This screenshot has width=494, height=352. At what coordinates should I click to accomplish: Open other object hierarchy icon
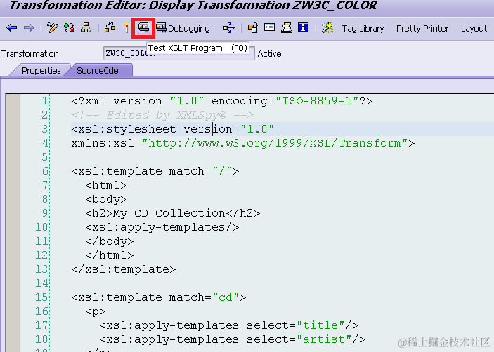[x=86, y=28]
